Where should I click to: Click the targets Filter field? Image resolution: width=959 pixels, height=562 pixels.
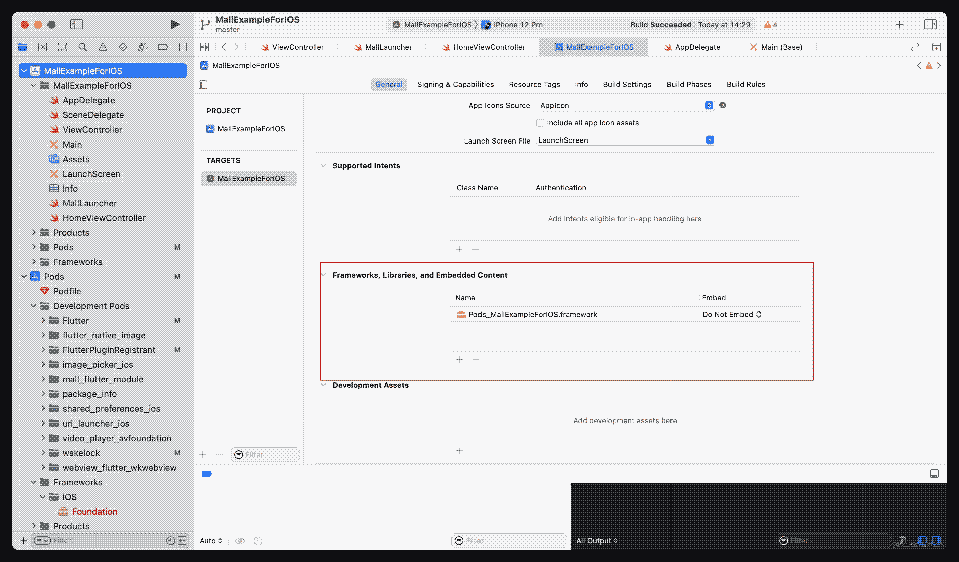(265, 455)
